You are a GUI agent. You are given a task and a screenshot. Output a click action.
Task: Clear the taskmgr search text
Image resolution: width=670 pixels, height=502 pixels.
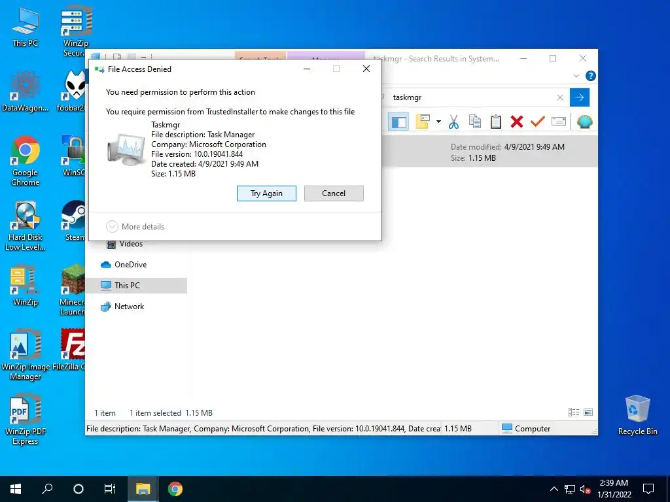[560, 97]
